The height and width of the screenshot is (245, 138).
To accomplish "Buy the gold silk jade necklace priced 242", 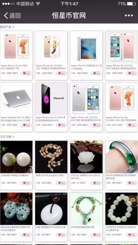I will pos(61,183).
